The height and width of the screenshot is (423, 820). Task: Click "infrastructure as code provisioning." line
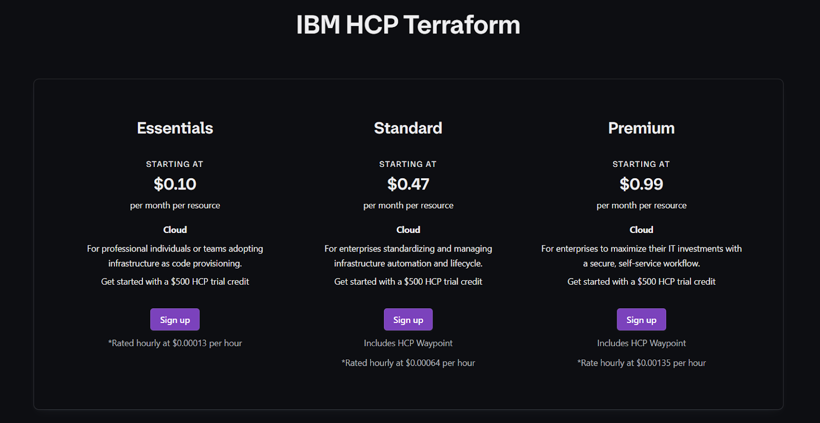(175, 263)
